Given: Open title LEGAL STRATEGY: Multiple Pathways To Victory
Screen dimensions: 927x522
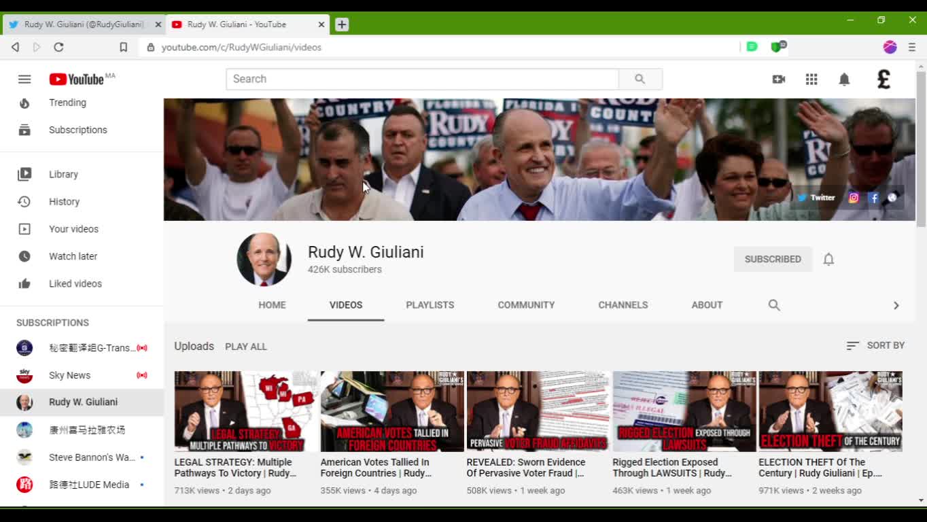Looking at the screenshot, I should coord(235,468).
